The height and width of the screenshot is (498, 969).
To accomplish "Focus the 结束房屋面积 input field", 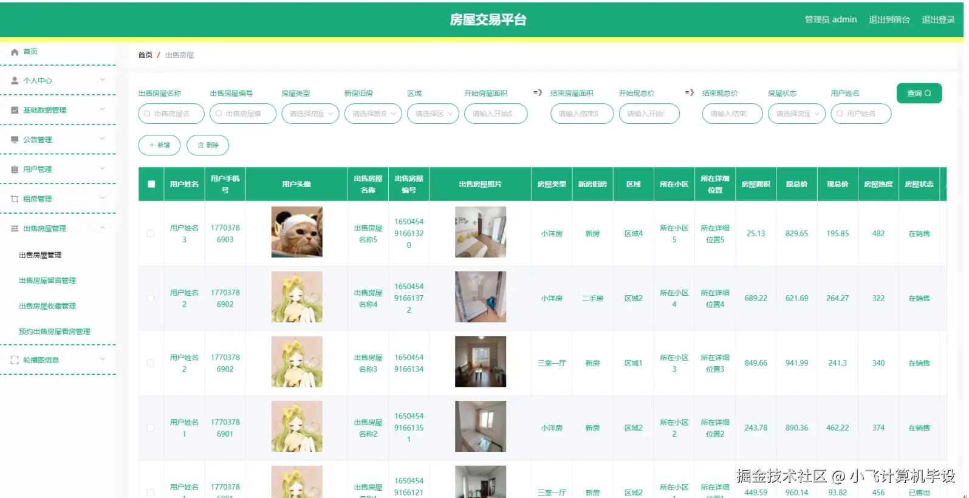I will [x=582, y=114].
